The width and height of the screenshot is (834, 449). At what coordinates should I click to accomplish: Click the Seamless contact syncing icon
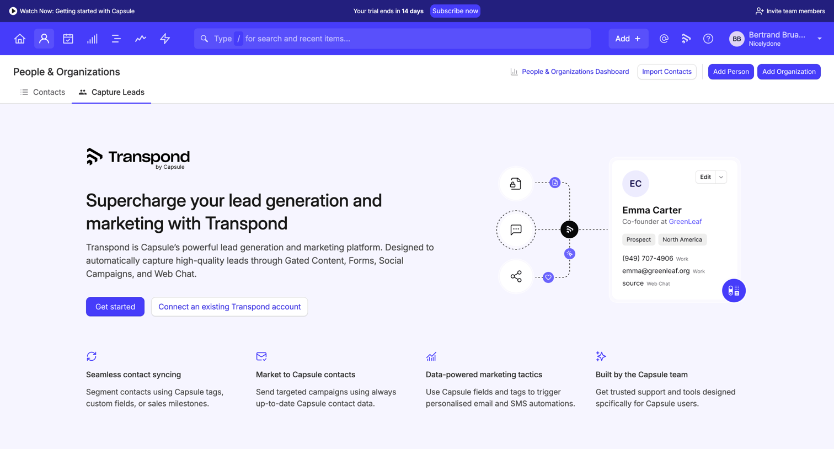click(92, 356)
